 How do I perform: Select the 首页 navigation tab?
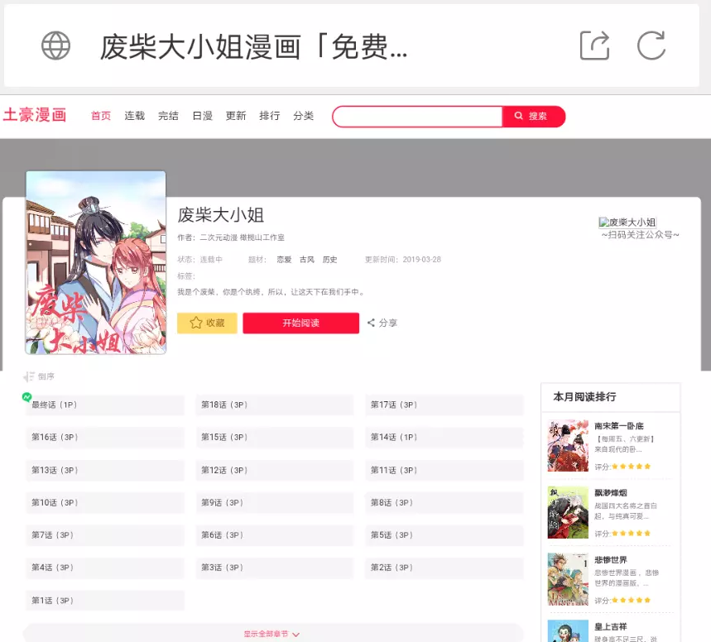point(100,116)
